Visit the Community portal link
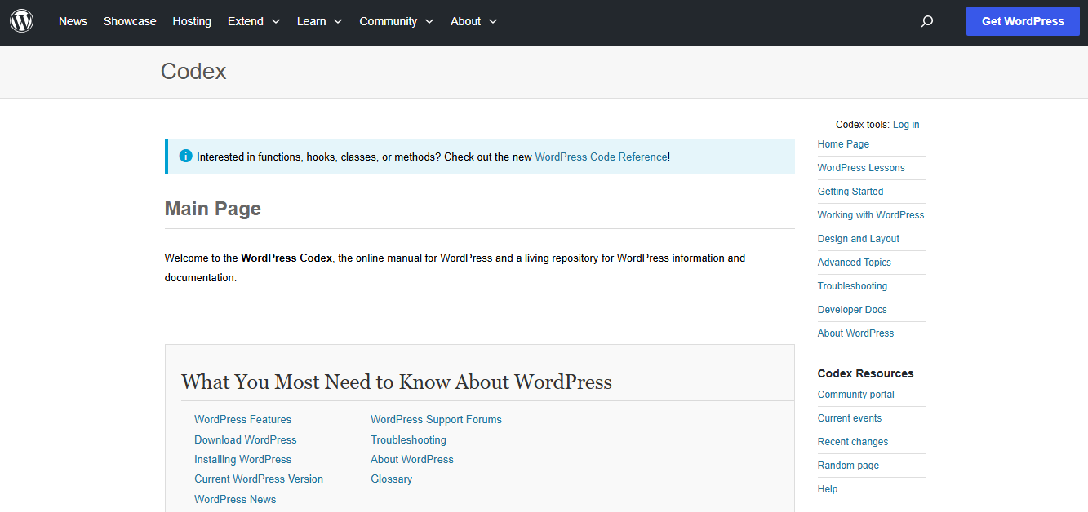 point(855,394)
